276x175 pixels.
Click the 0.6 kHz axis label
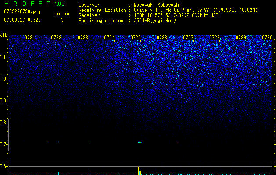[x=4, y=166]
